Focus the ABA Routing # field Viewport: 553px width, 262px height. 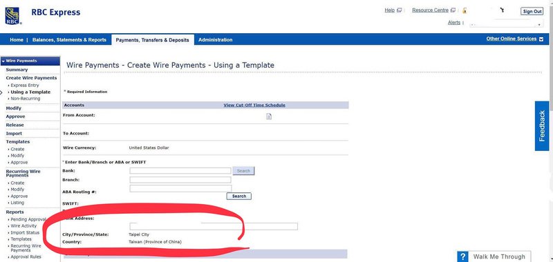pyautogui.click(x=180, y=188)
